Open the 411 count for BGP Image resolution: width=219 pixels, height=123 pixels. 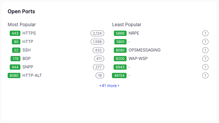point(99,59)
